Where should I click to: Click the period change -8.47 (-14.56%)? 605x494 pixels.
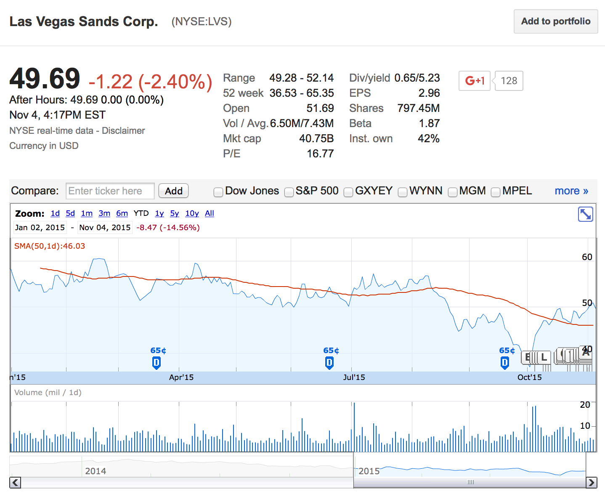[168, 228]
